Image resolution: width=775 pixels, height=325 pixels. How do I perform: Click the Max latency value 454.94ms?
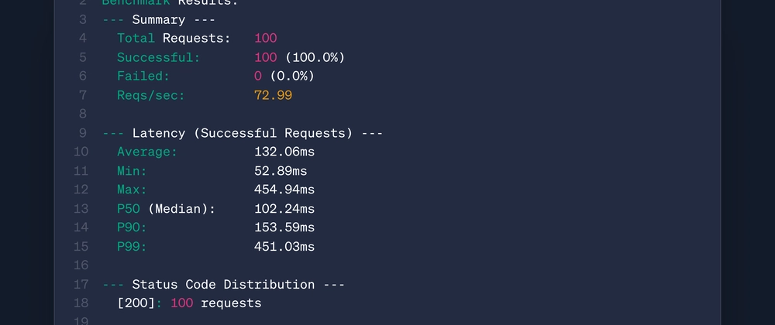[x=284, y=190]
